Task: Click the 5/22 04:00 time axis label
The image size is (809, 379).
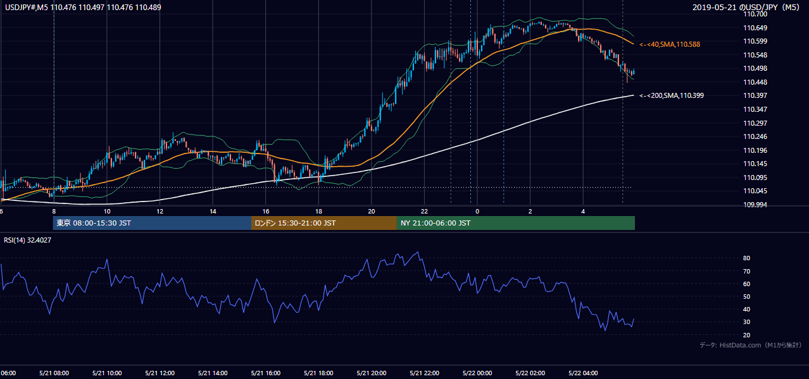Action: (583, 373)
